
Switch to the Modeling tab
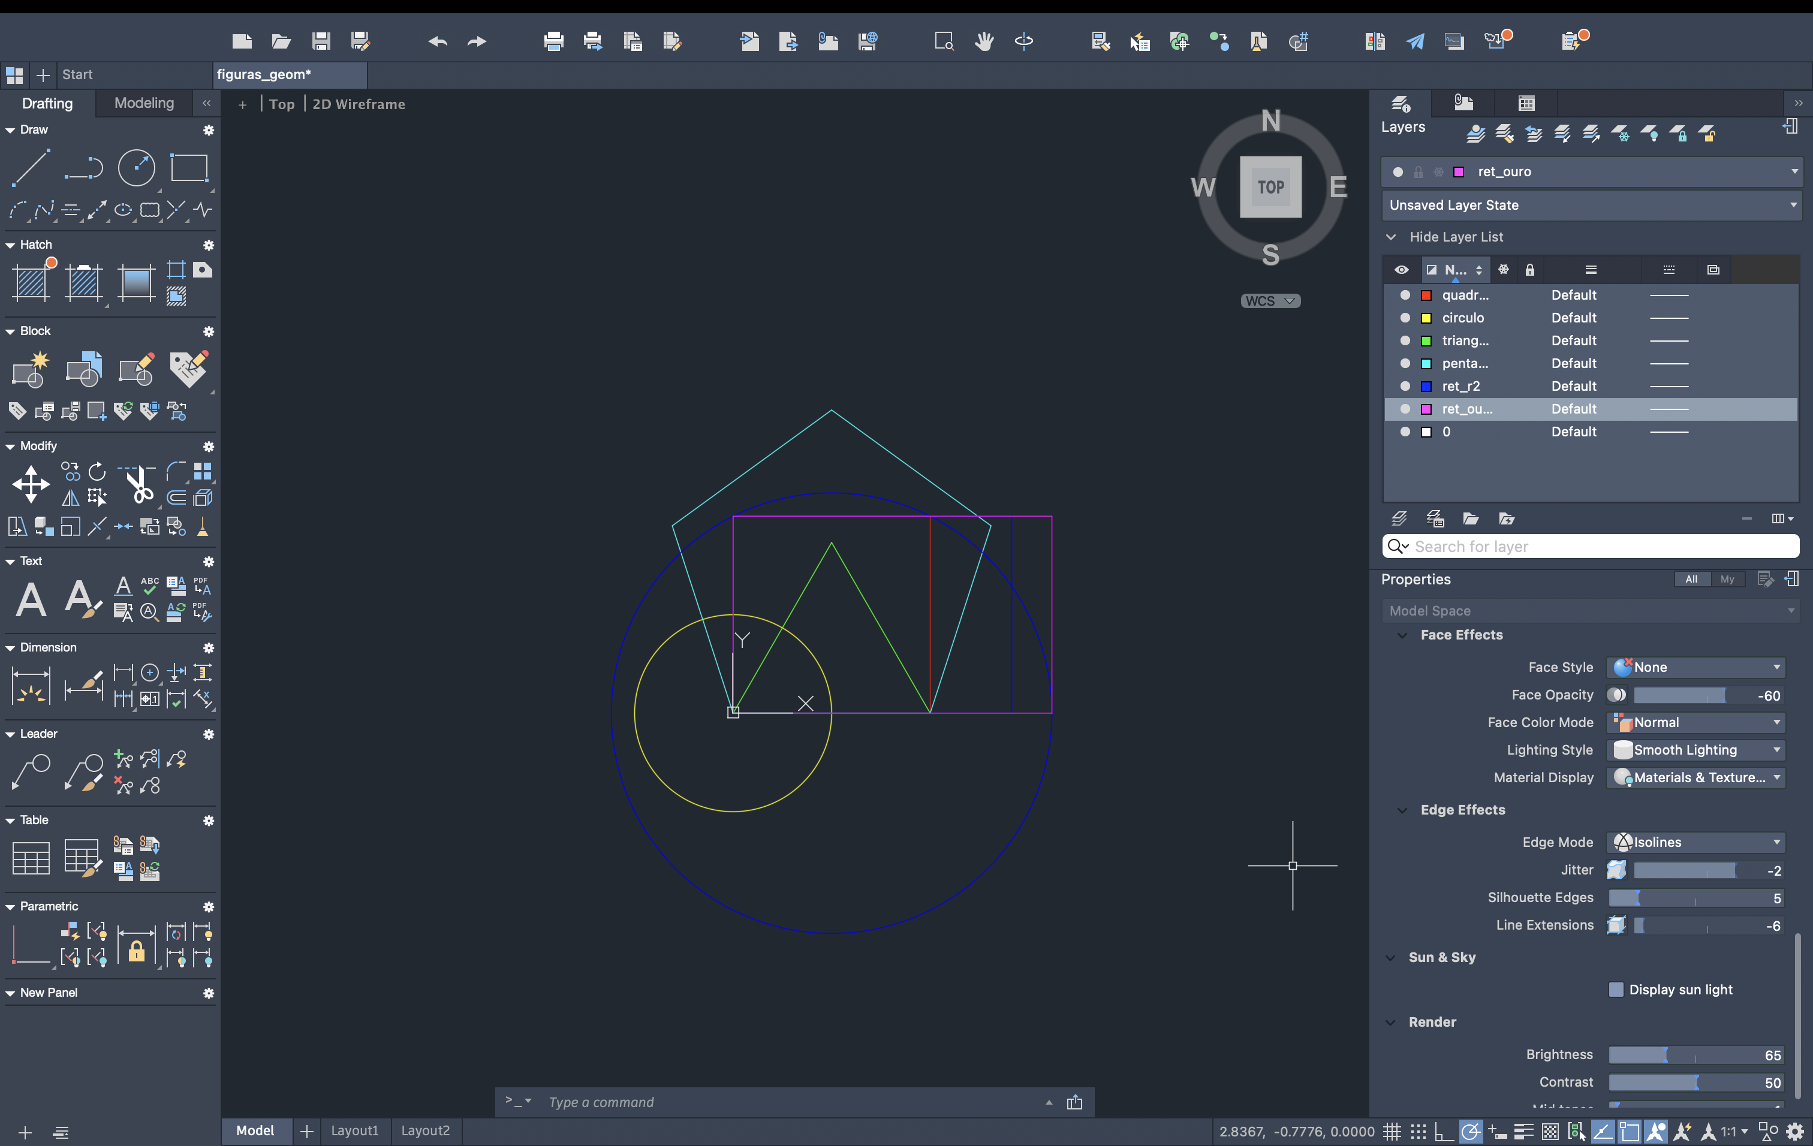144,103
